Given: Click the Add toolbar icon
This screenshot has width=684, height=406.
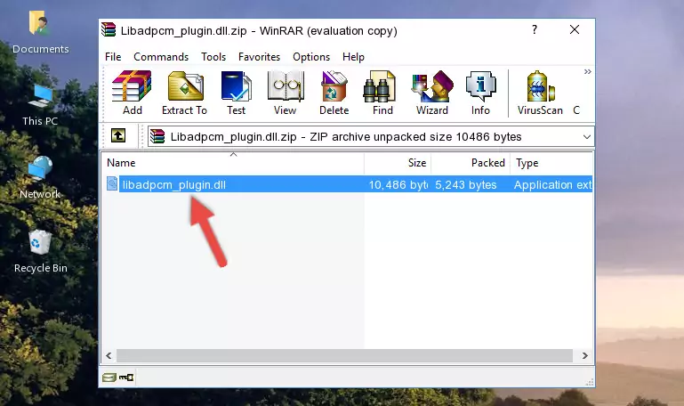Looking at the screenshot, I should [132, 93].
